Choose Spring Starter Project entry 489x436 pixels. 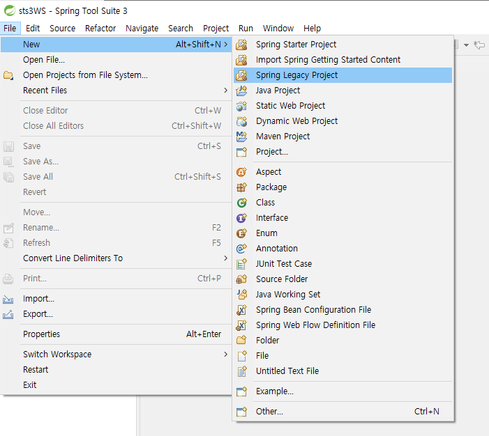coord(343,45)
